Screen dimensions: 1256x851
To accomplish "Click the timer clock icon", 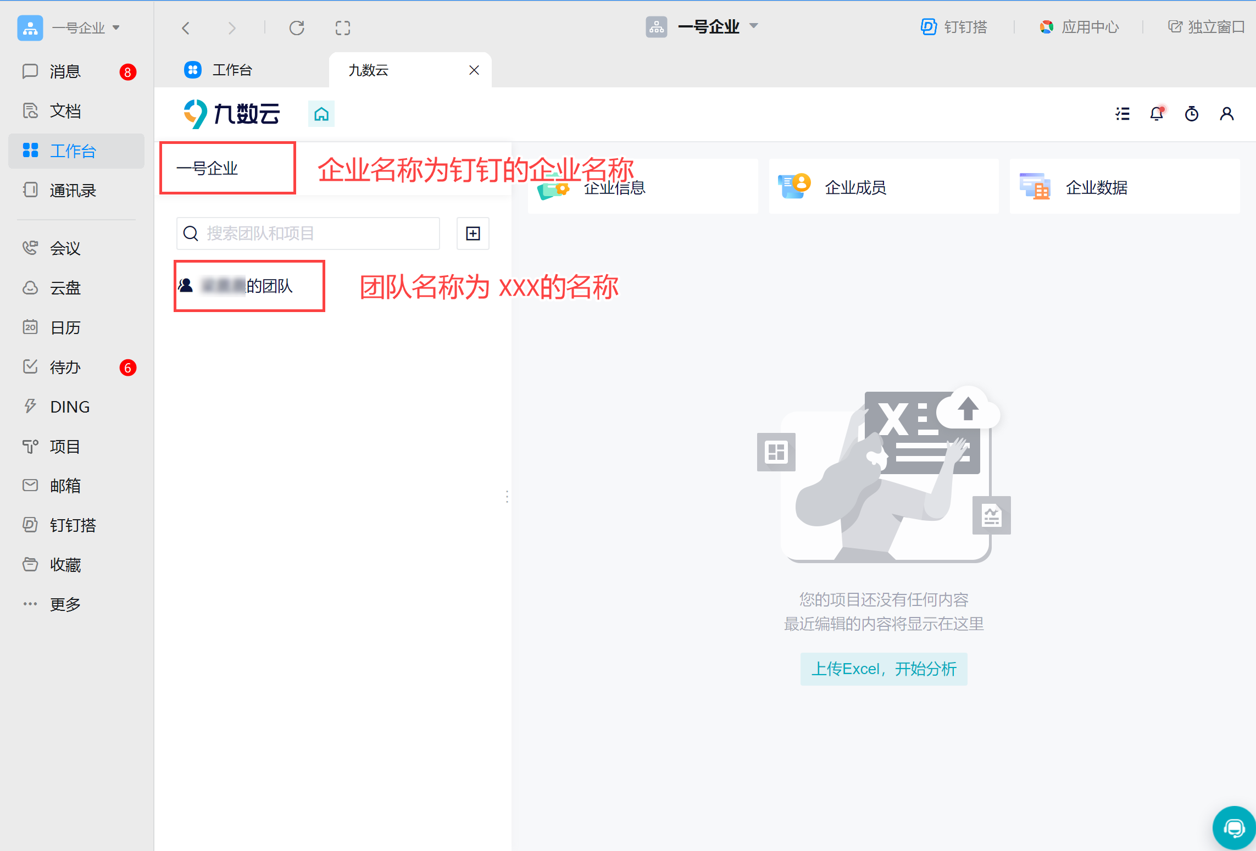I will pos(1191,114).
